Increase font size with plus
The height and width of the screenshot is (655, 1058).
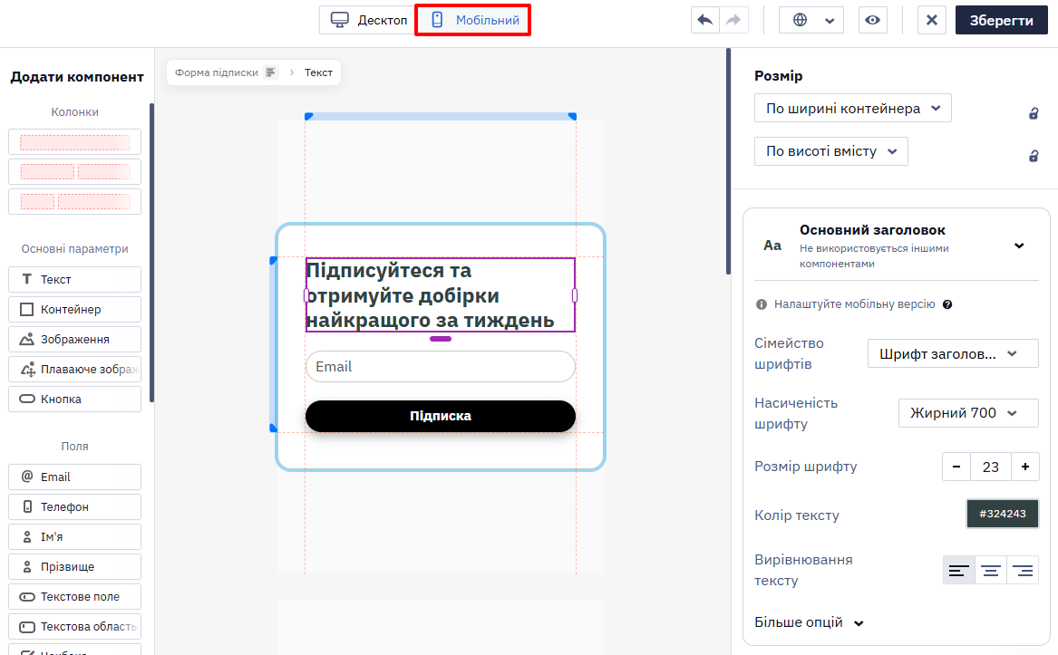click(x=1025, y=467)
